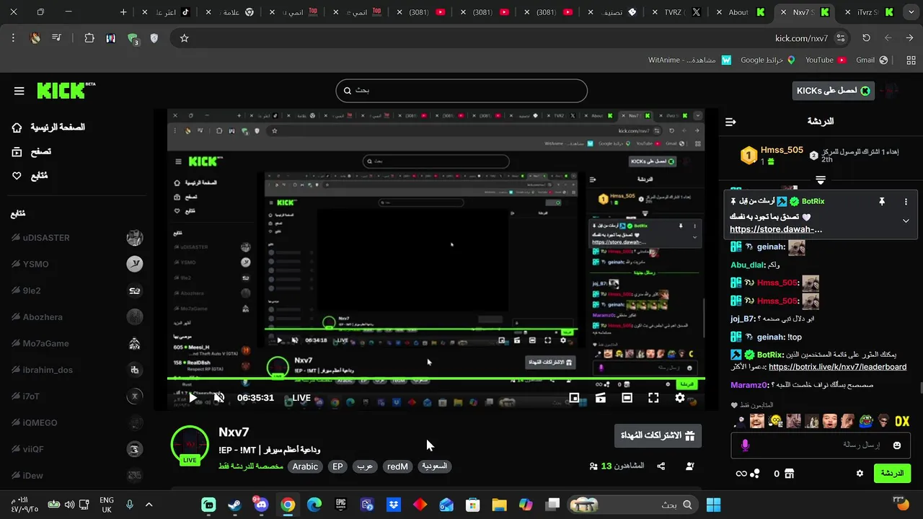The height and width of the screenshot is (519, 923).
Task: Open the WitAnime bookmark
Action: tap(690, 60)
